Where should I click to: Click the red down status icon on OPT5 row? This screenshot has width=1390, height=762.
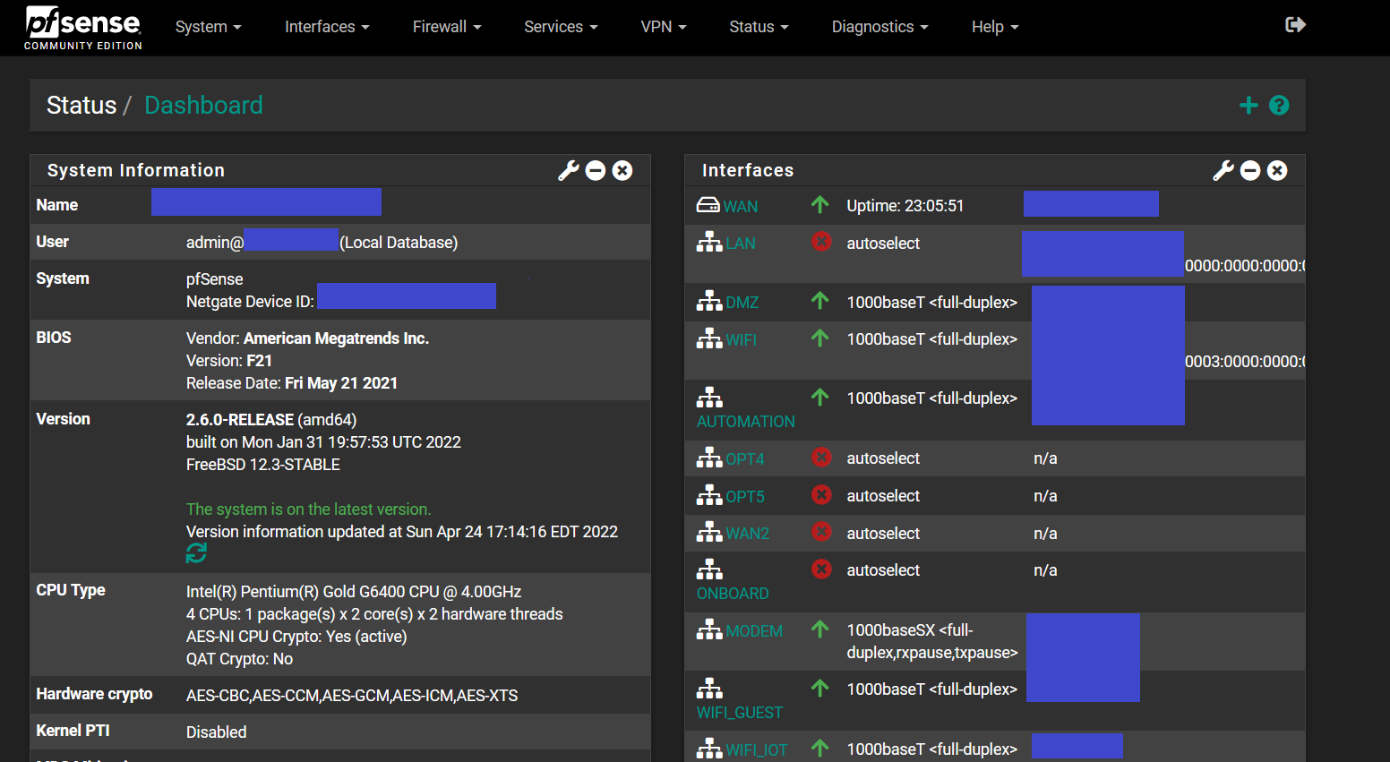(821, 494)
